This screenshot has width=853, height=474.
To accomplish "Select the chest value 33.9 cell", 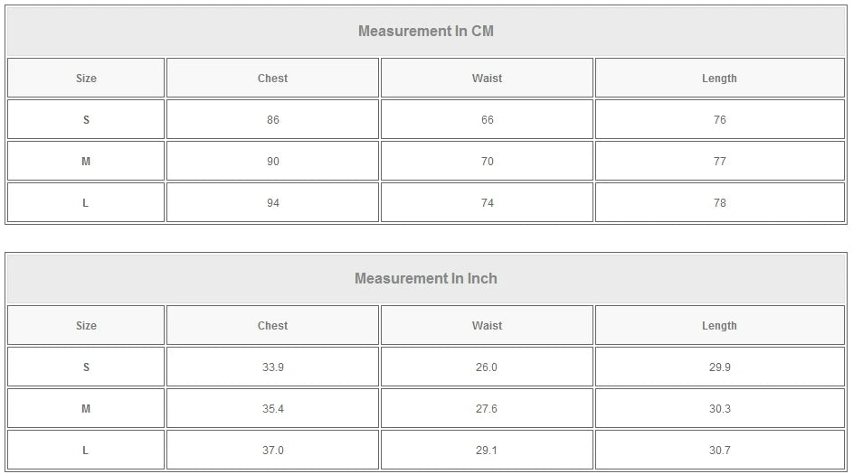I will 272,367.
